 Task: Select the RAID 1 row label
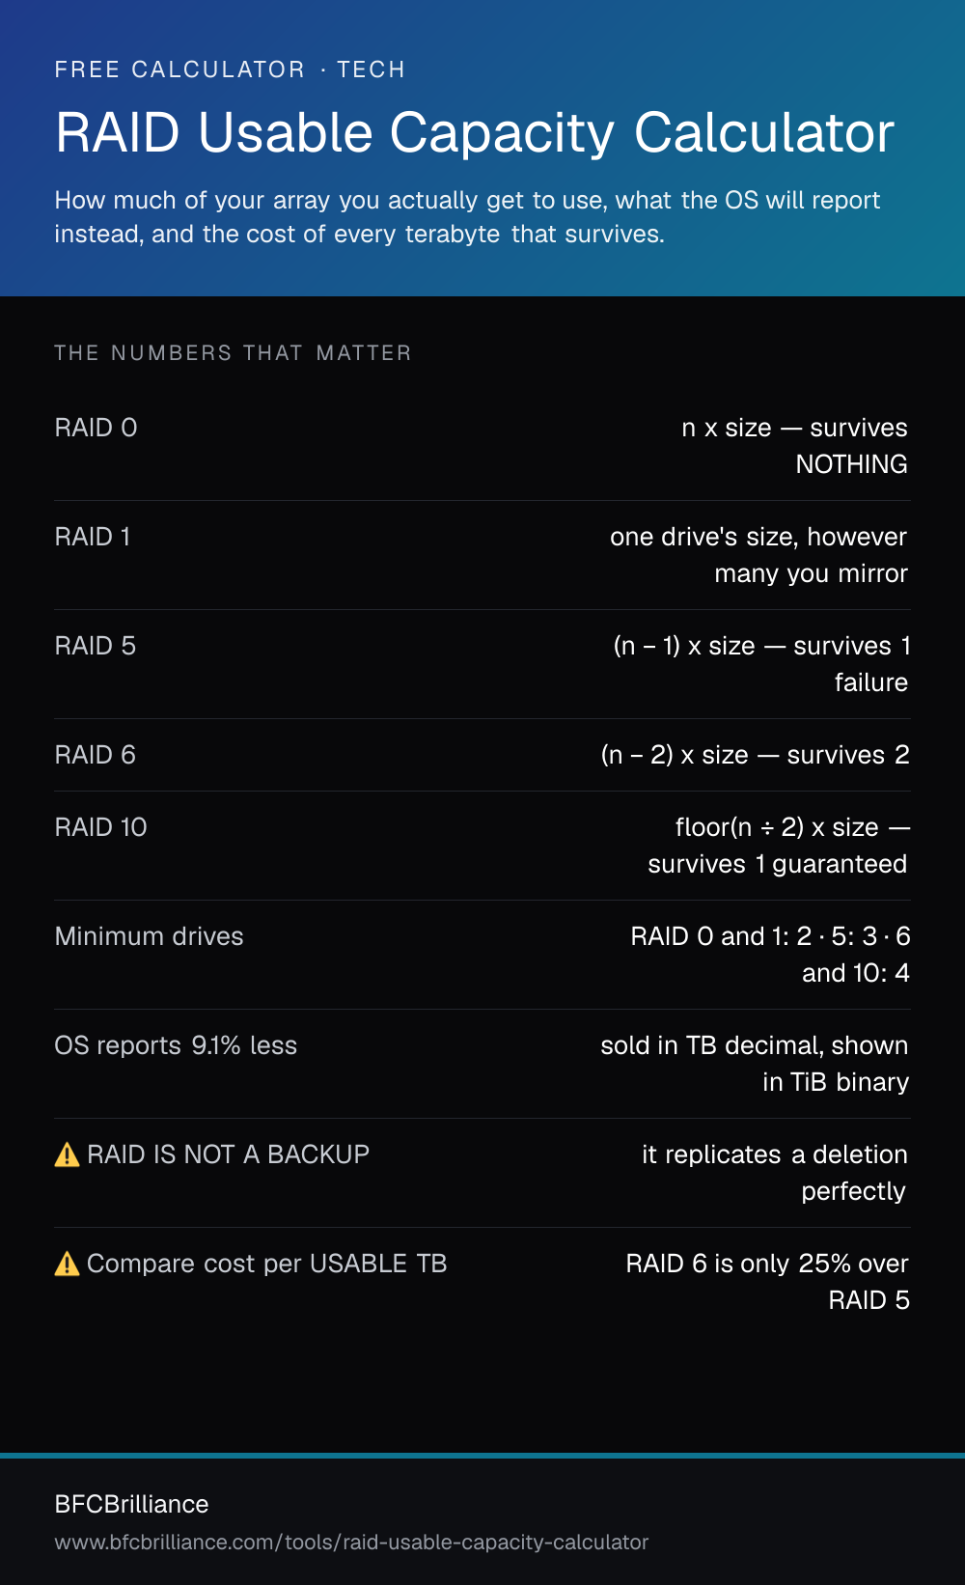(93, 537)
